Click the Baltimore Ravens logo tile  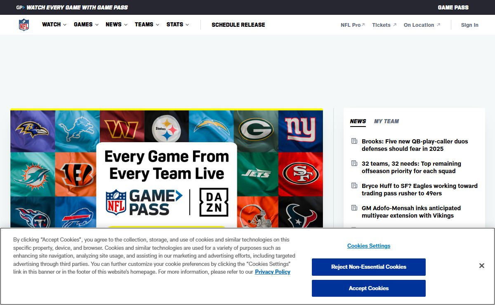tap(33, 131)
